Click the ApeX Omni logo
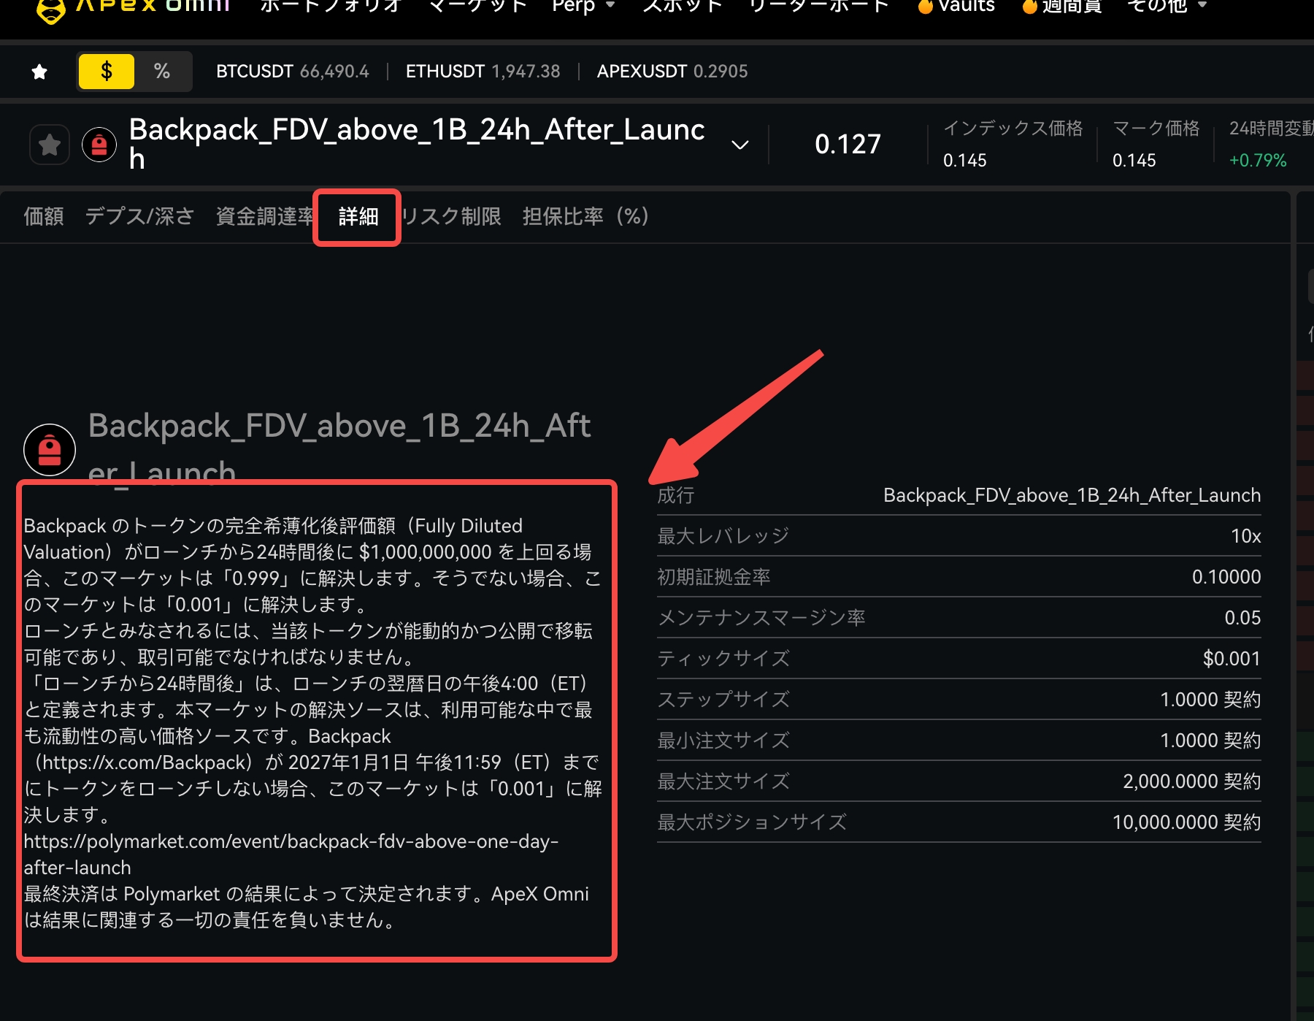The height and width of the screenshot is (1021, 1314). (131, 6)
